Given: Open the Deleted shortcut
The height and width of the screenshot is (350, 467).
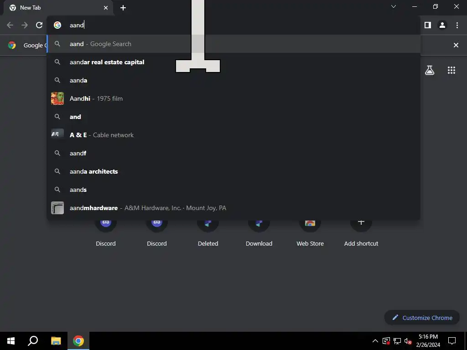Looking at the screenshot, I should (x=208, y=234).
